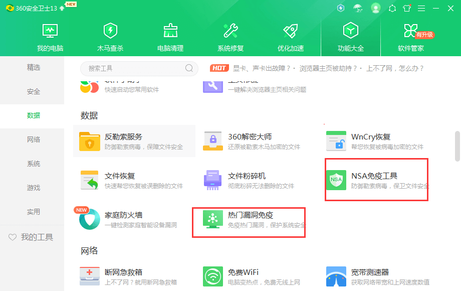Viewport: 461px width, 291px height.
Task: Change theme with the T-shirt skin icon
Action: click(407, 8)
